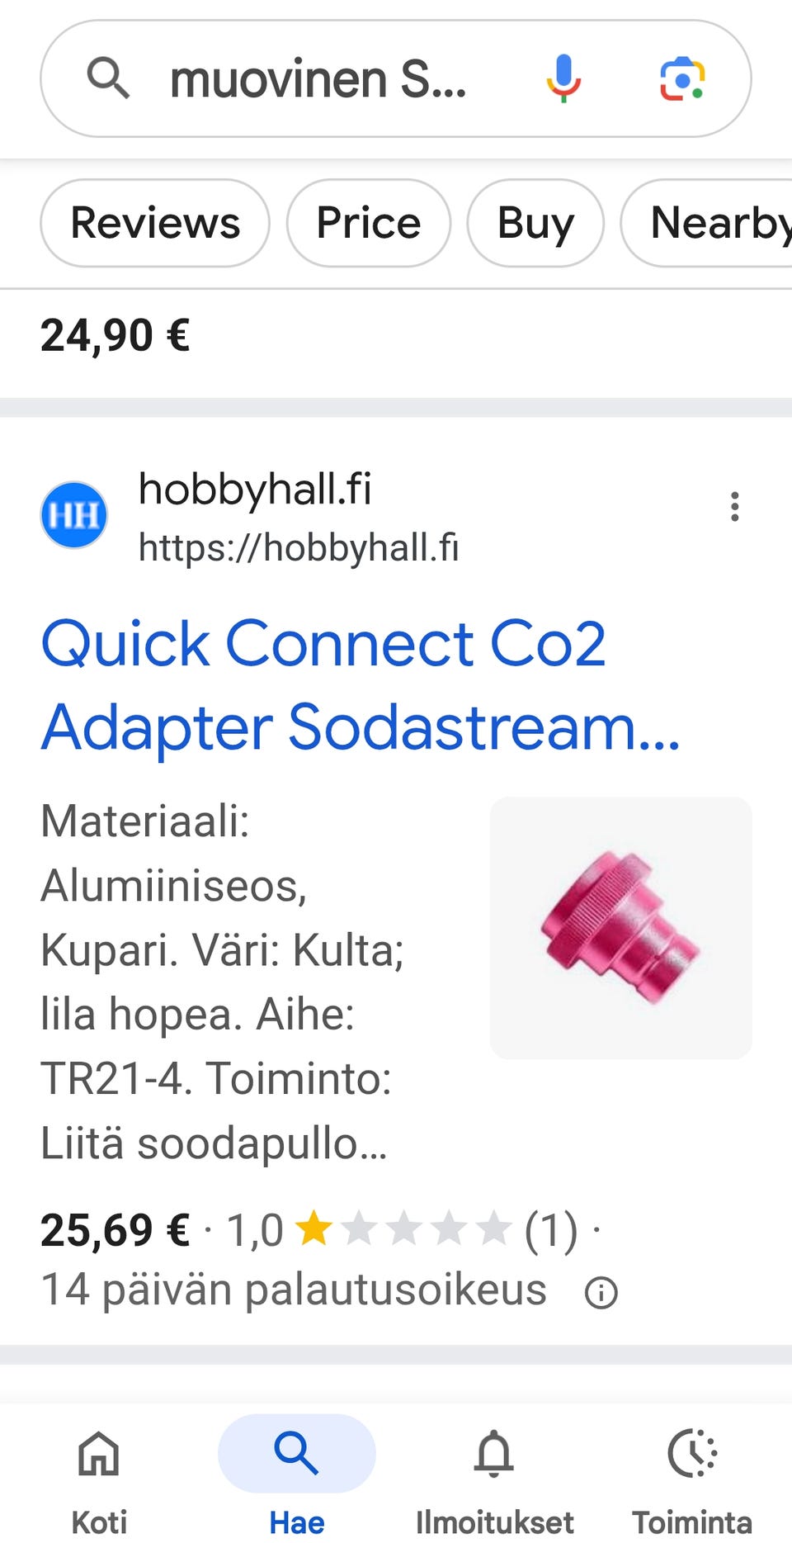Choose the Buy filter chip
This screenshot has height=1543, width=792.
tap(535, 223)
